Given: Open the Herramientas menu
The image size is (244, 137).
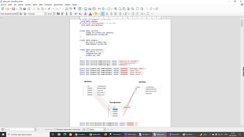Looking at the screenshot, I should pos(58,5).
